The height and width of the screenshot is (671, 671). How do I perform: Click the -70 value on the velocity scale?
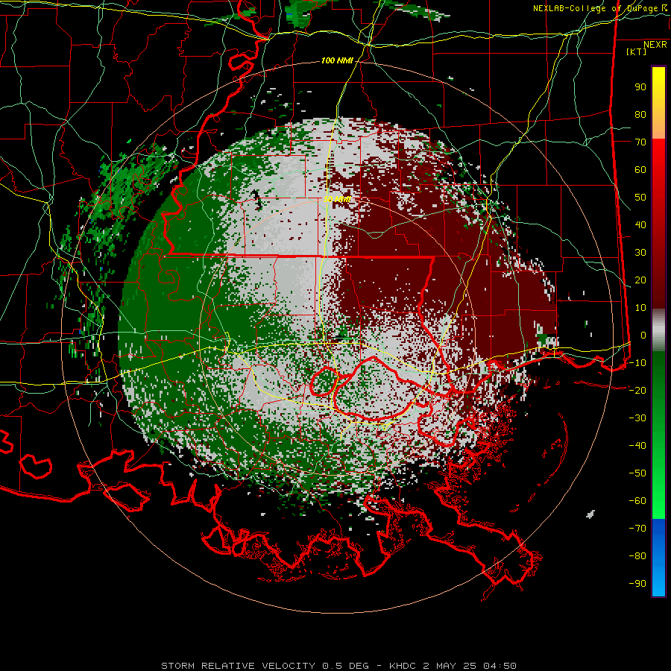click(637, 528)
